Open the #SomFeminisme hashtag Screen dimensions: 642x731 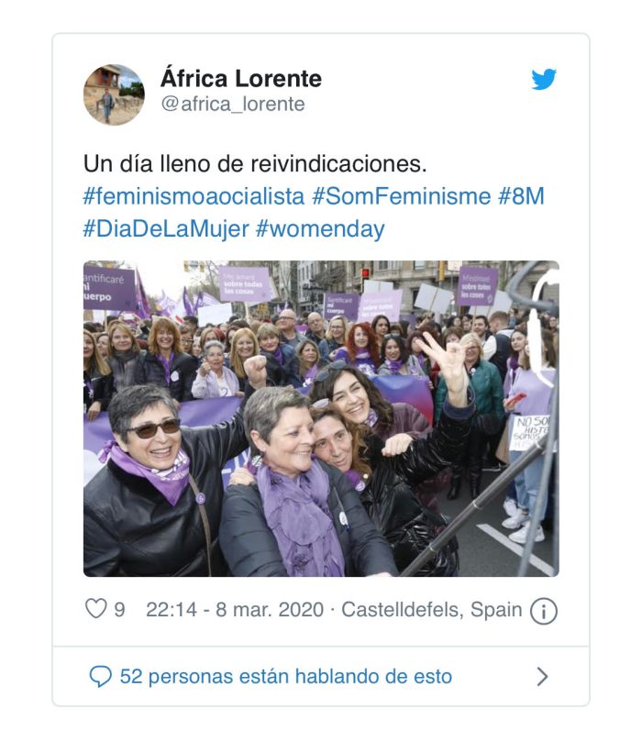tap(402, 196)
